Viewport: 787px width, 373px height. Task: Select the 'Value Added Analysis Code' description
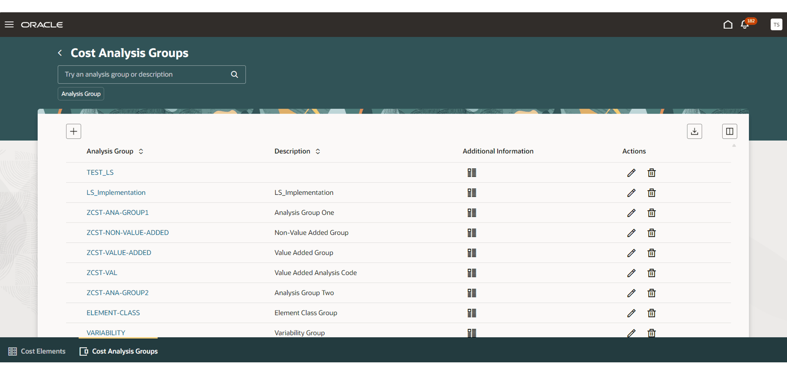click(316, 273)
